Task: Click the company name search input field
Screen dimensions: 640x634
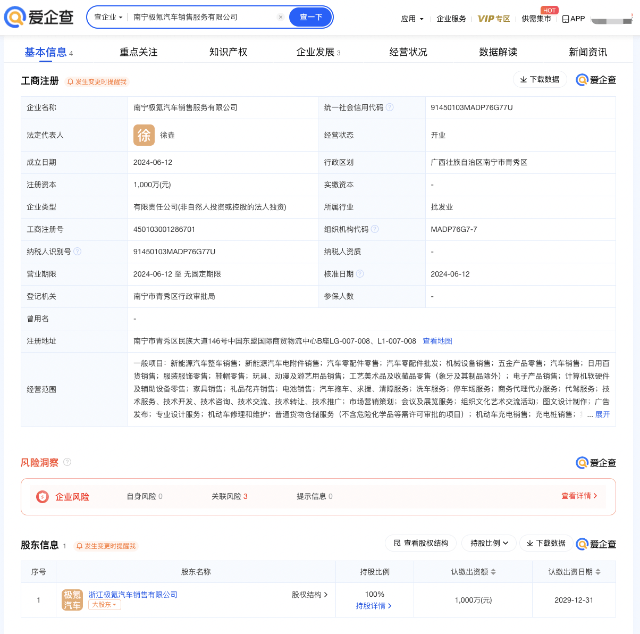Action: 202,17
